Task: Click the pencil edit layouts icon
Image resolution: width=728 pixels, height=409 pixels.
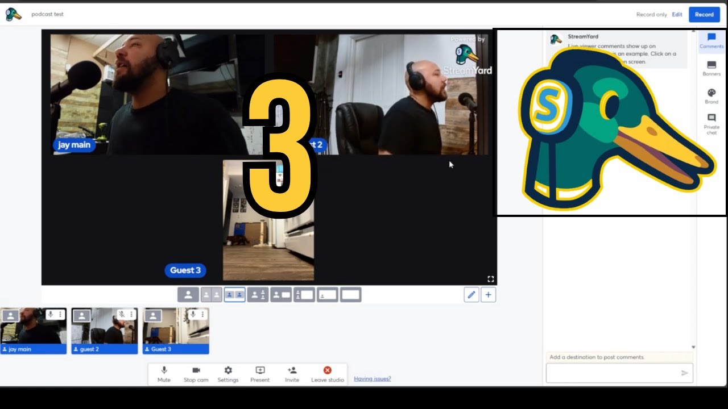Action: tap(471, 295)
